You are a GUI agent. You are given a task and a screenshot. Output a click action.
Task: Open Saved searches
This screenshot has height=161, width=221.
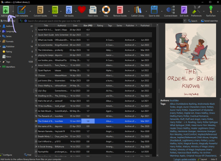pyautogui.click(x=209, y=21)
